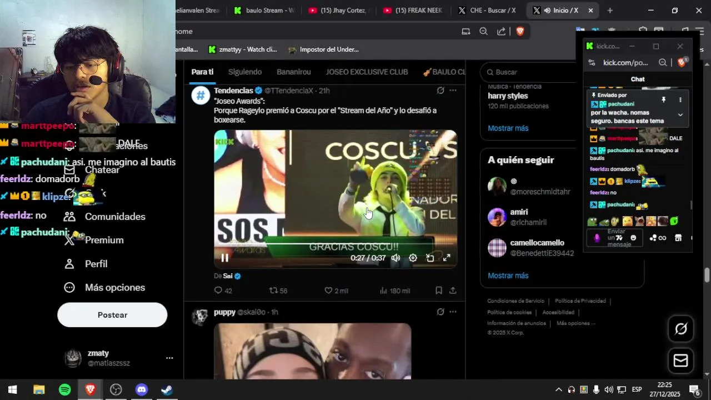The width and height of the screenshot is (711, 400).
Task: Open the Impostor del Under... bookmark
Action: coord(323,49)
